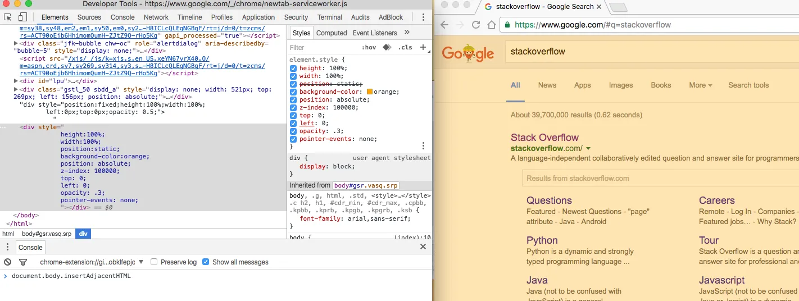Go forward in the Chrome browser window
Screen dimensions: 799x301
point(460,25)
